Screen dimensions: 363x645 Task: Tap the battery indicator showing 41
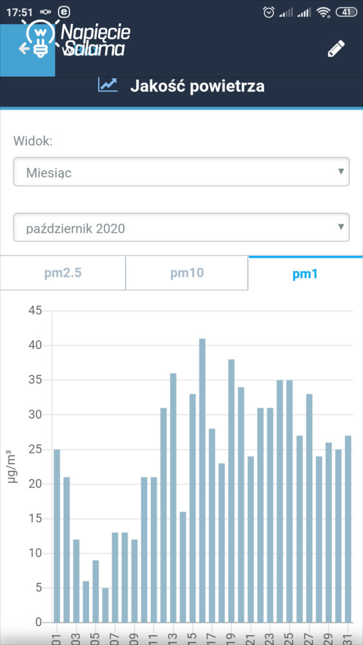(x=346, y=12)
